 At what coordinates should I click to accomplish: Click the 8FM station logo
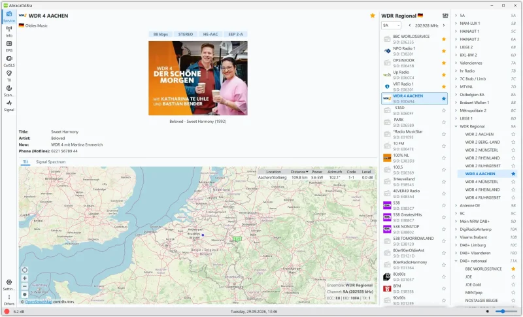pos(387,289)
